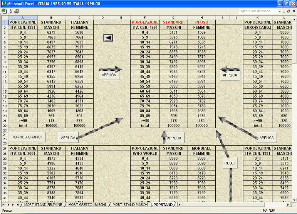Image resolution: width=297 pixels, height=214 pixels.
Task: Click the APPLICA button beside ITA CEN. 2001 table
Action: point(68,138)
